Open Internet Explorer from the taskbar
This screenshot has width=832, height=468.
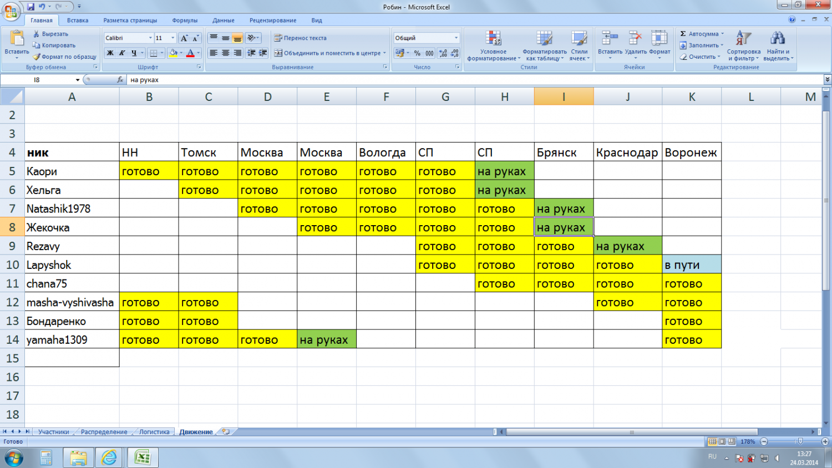(x=109, y=457)
